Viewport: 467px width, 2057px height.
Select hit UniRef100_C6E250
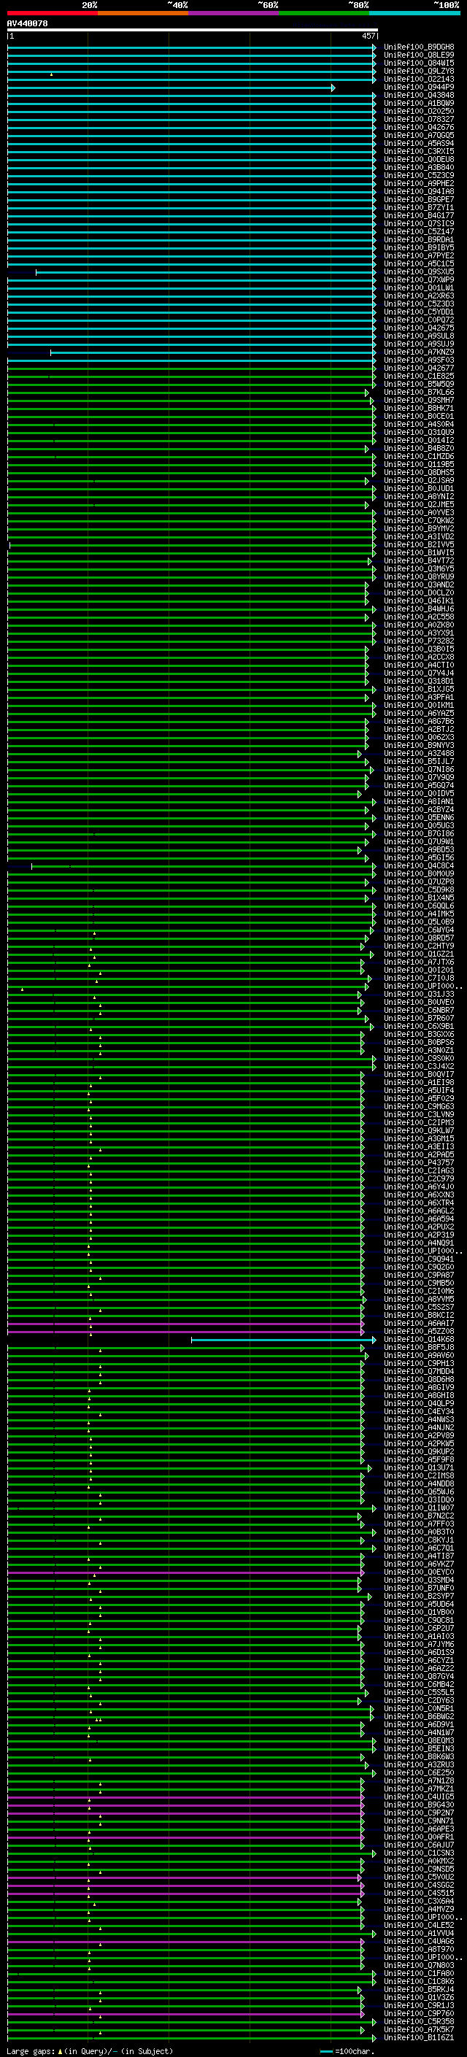pyautogui.click(x=418, y=1772)
